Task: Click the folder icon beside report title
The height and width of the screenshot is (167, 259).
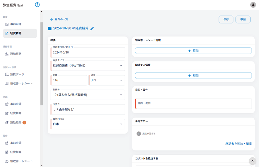Action: [x=50, y=29]
